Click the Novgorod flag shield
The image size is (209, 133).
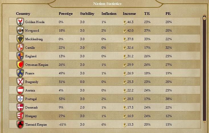pyautogui.click(x=20, y=30)
